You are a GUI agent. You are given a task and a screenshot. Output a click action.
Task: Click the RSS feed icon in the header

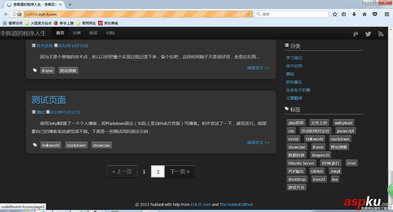click(381, 33)
